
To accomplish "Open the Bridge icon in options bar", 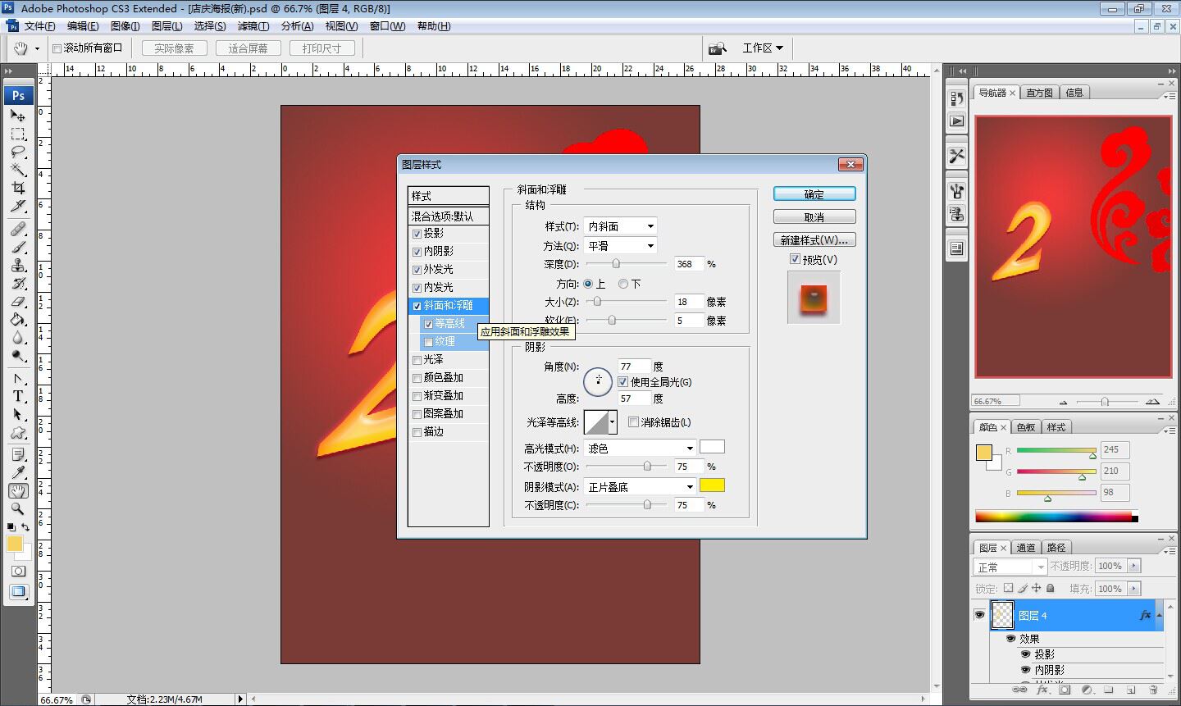I will point(718,48).
